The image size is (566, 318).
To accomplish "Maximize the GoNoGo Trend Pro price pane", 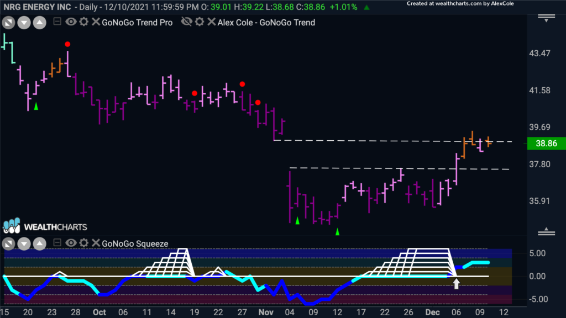I will (x=8, y=23).
